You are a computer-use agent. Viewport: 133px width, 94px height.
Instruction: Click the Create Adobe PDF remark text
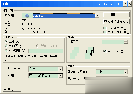(x=34, y=32)
